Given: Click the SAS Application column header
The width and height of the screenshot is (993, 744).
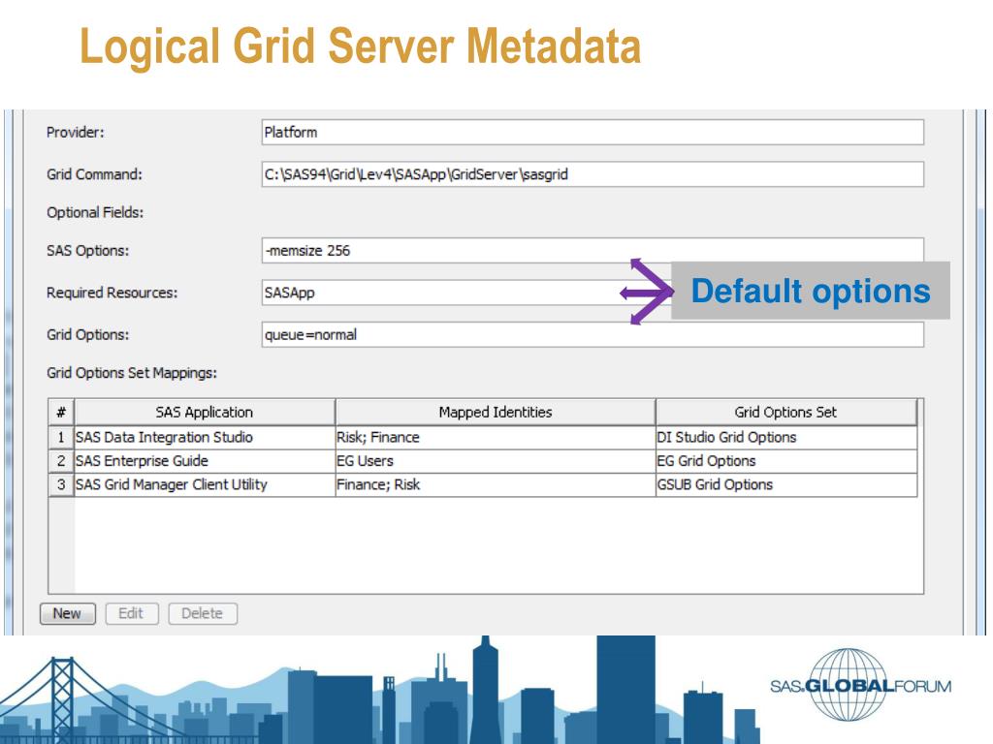Looking at the screenshot, I should click(x=204, y=412).
